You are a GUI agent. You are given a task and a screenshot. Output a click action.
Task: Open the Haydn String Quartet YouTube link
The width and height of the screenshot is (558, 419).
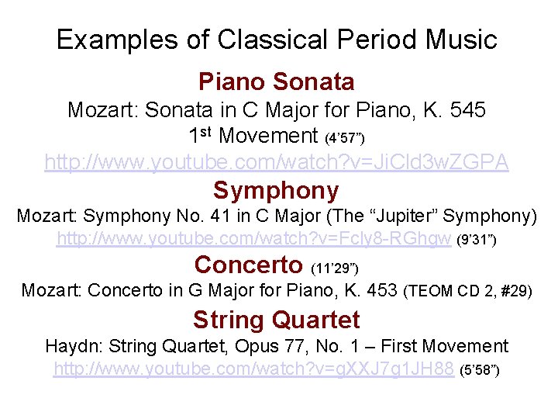click(253, 369)
